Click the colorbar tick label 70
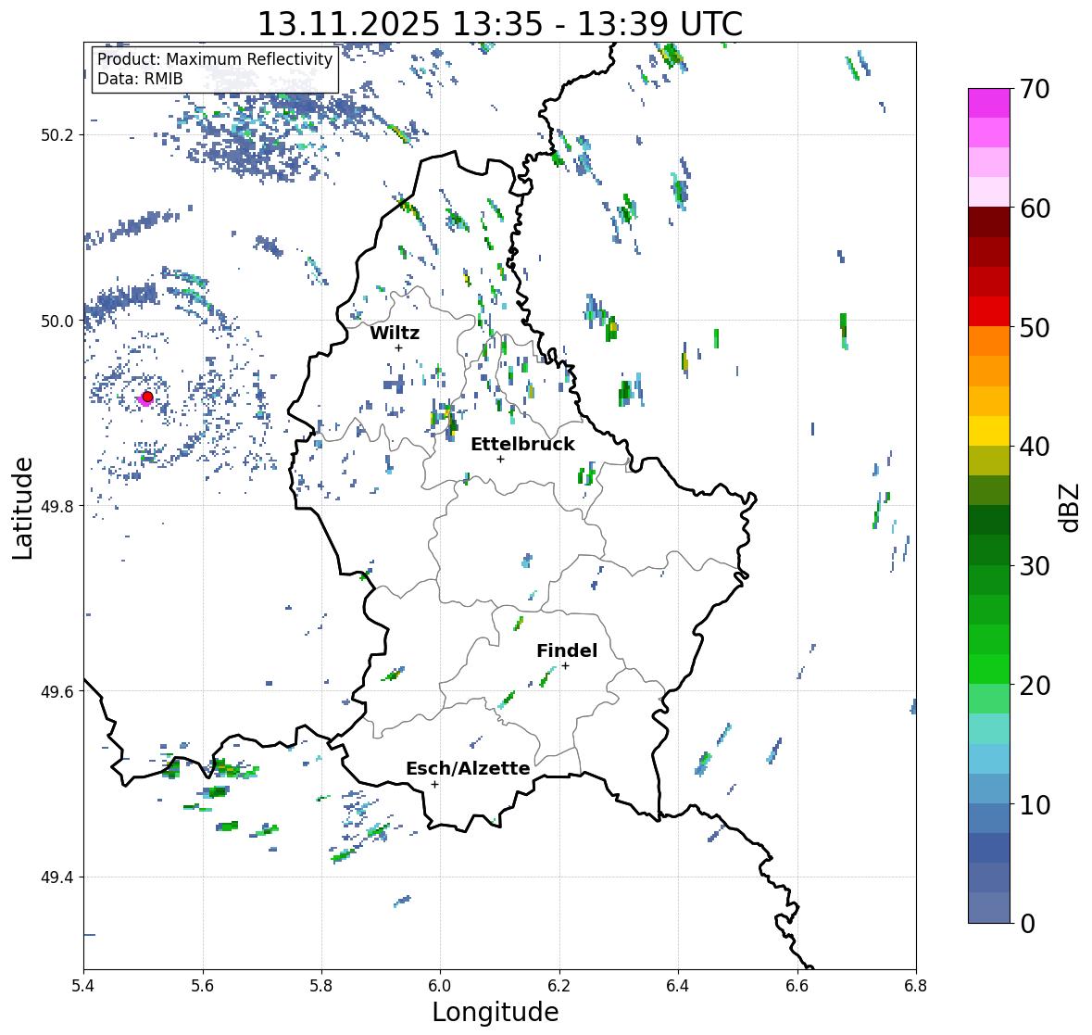The width and height of the screenshot is (1092, 1035). 1035,89
